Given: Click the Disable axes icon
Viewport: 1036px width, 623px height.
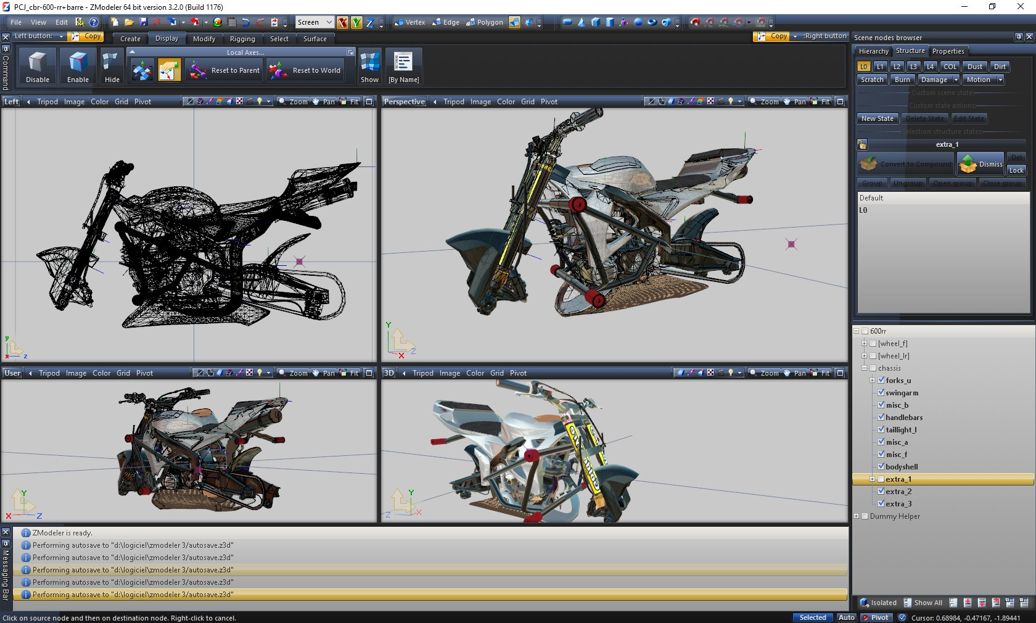Looking at the screenshot, I should click(38, 62).
